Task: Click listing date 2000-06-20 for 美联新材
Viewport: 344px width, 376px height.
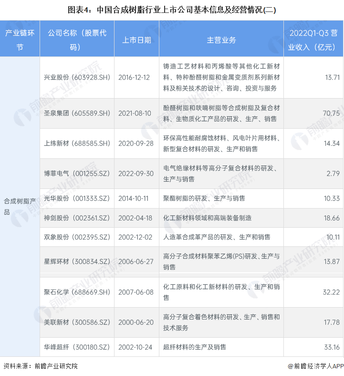Action: click(136, 322)
